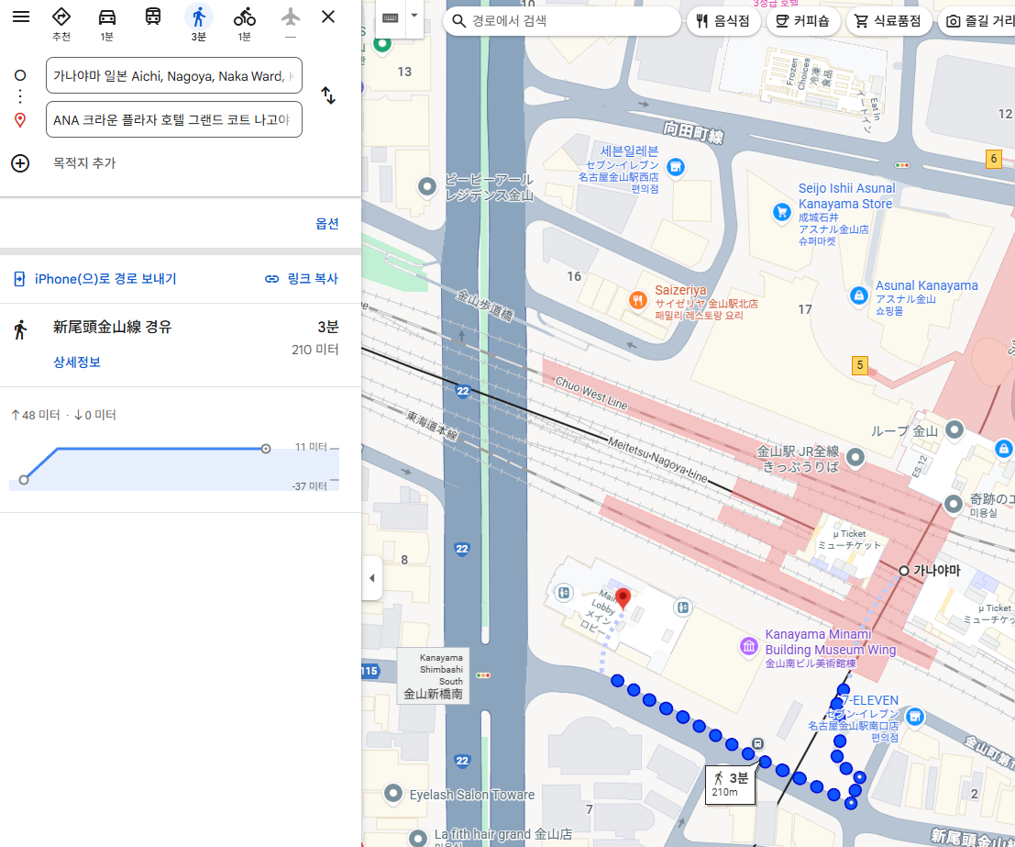The image size is (1015, 847).
Task: Click the Eyelash Salon Toware marker
Action: [393, 793]
